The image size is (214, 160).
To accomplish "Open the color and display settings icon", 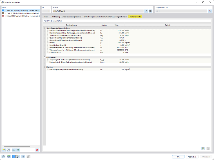I will tap(18, 157).
